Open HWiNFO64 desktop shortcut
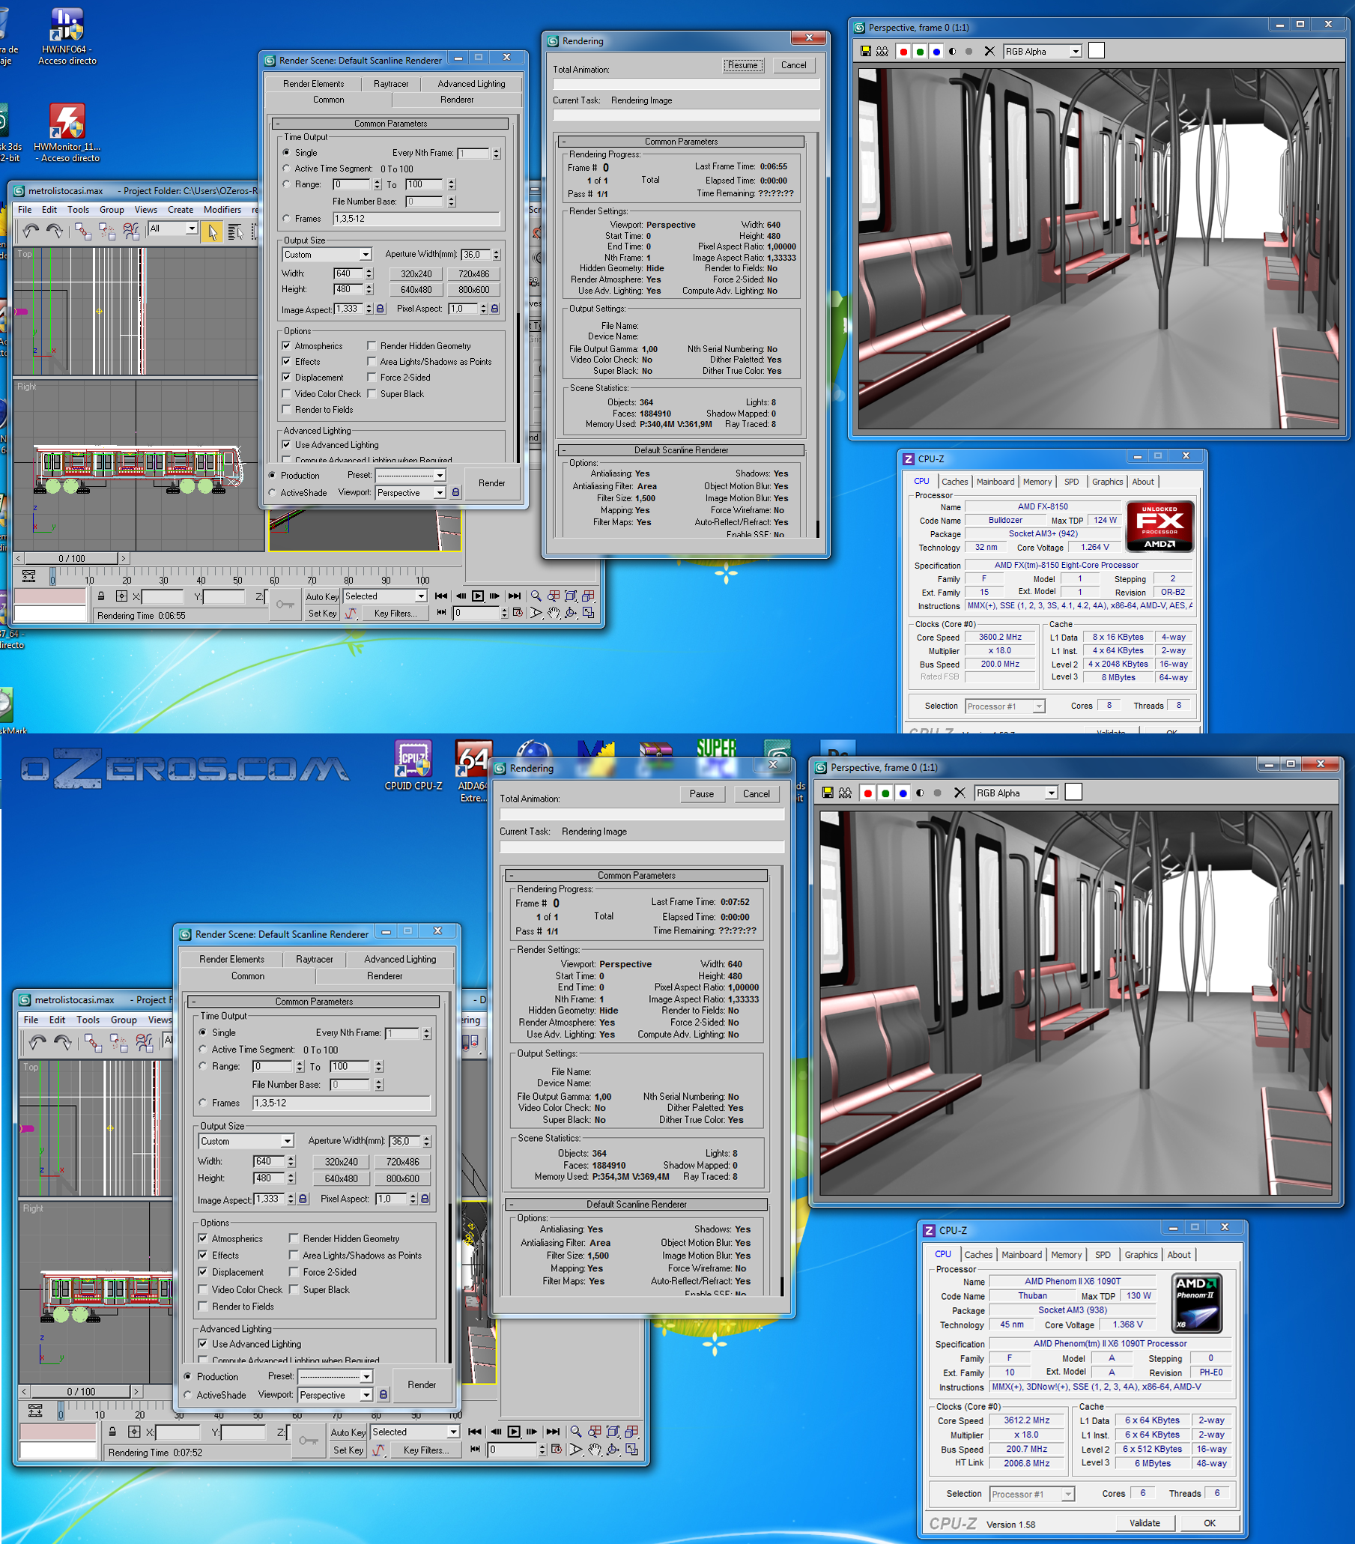Screen dimensions: 1355x1544 [x=67, y=35]
